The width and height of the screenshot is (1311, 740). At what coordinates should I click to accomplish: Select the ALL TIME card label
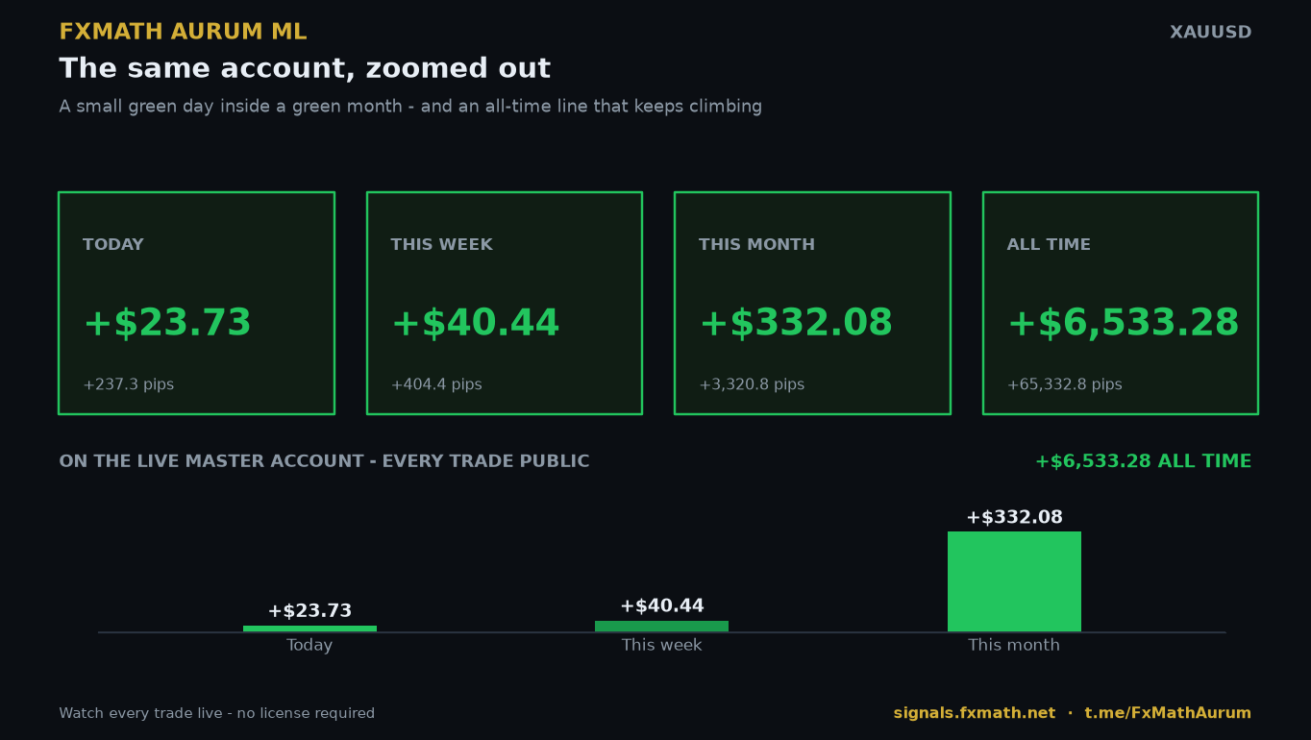pyautogui.click(x=1049, y=245)
